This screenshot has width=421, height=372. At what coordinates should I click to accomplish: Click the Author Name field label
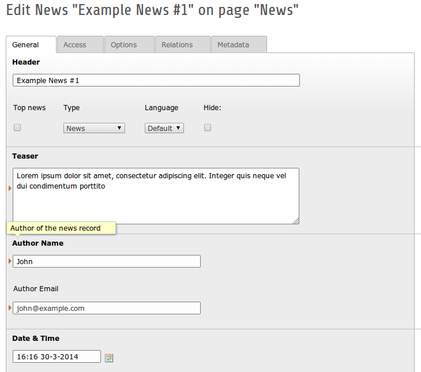coord(38,243)
